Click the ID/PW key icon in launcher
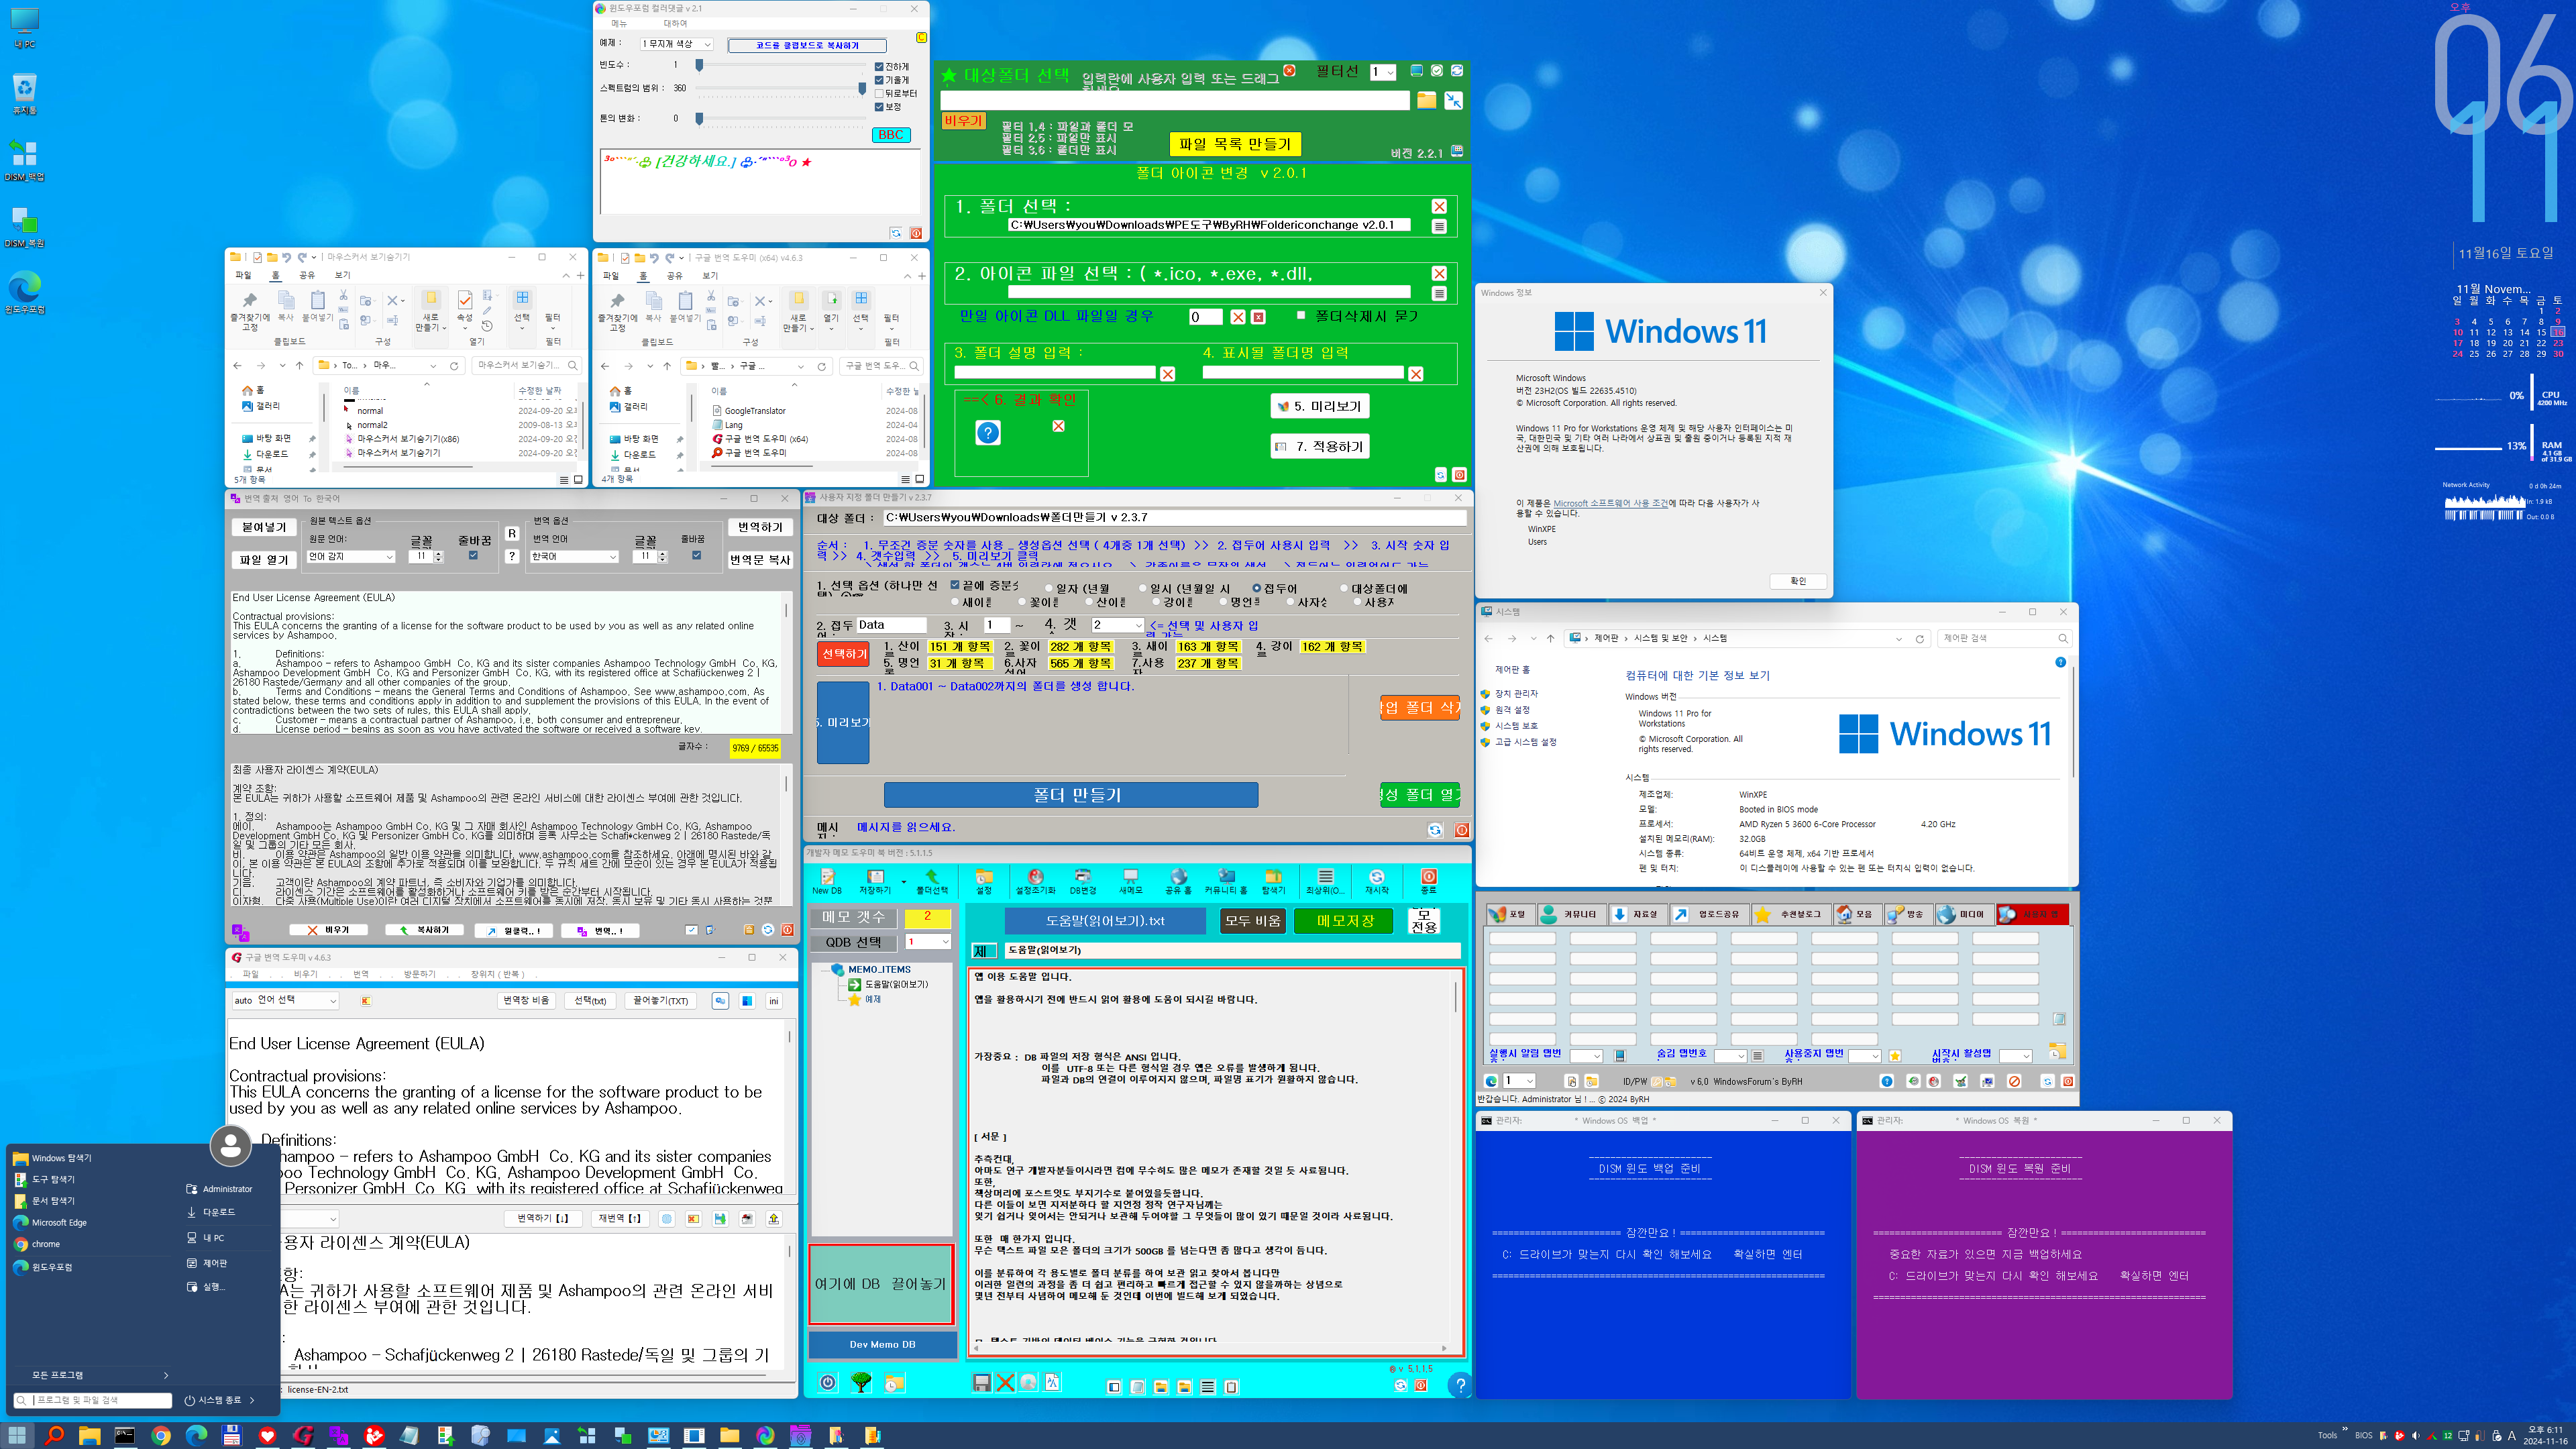 [1657, 1081]
